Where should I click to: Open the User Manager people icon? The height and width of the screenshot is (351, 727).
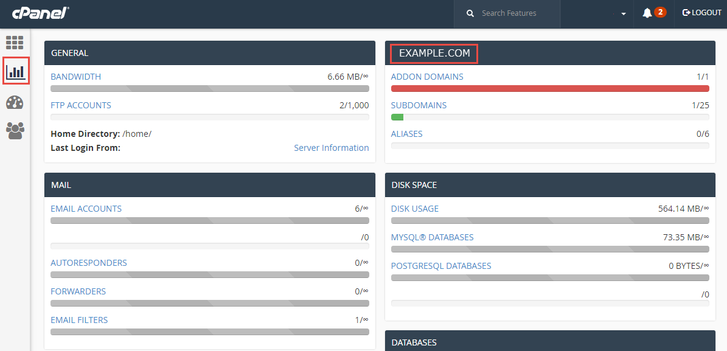(15, 131)
